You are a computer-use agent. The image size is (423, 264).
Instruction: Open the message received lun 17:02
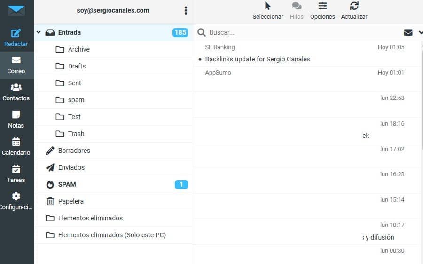coord(306,156)
